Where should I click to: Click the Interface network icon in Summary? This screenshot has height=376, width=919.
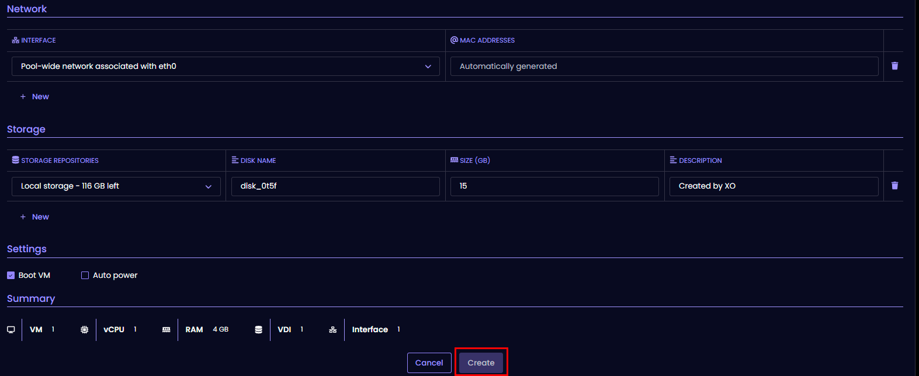(333, 330)
